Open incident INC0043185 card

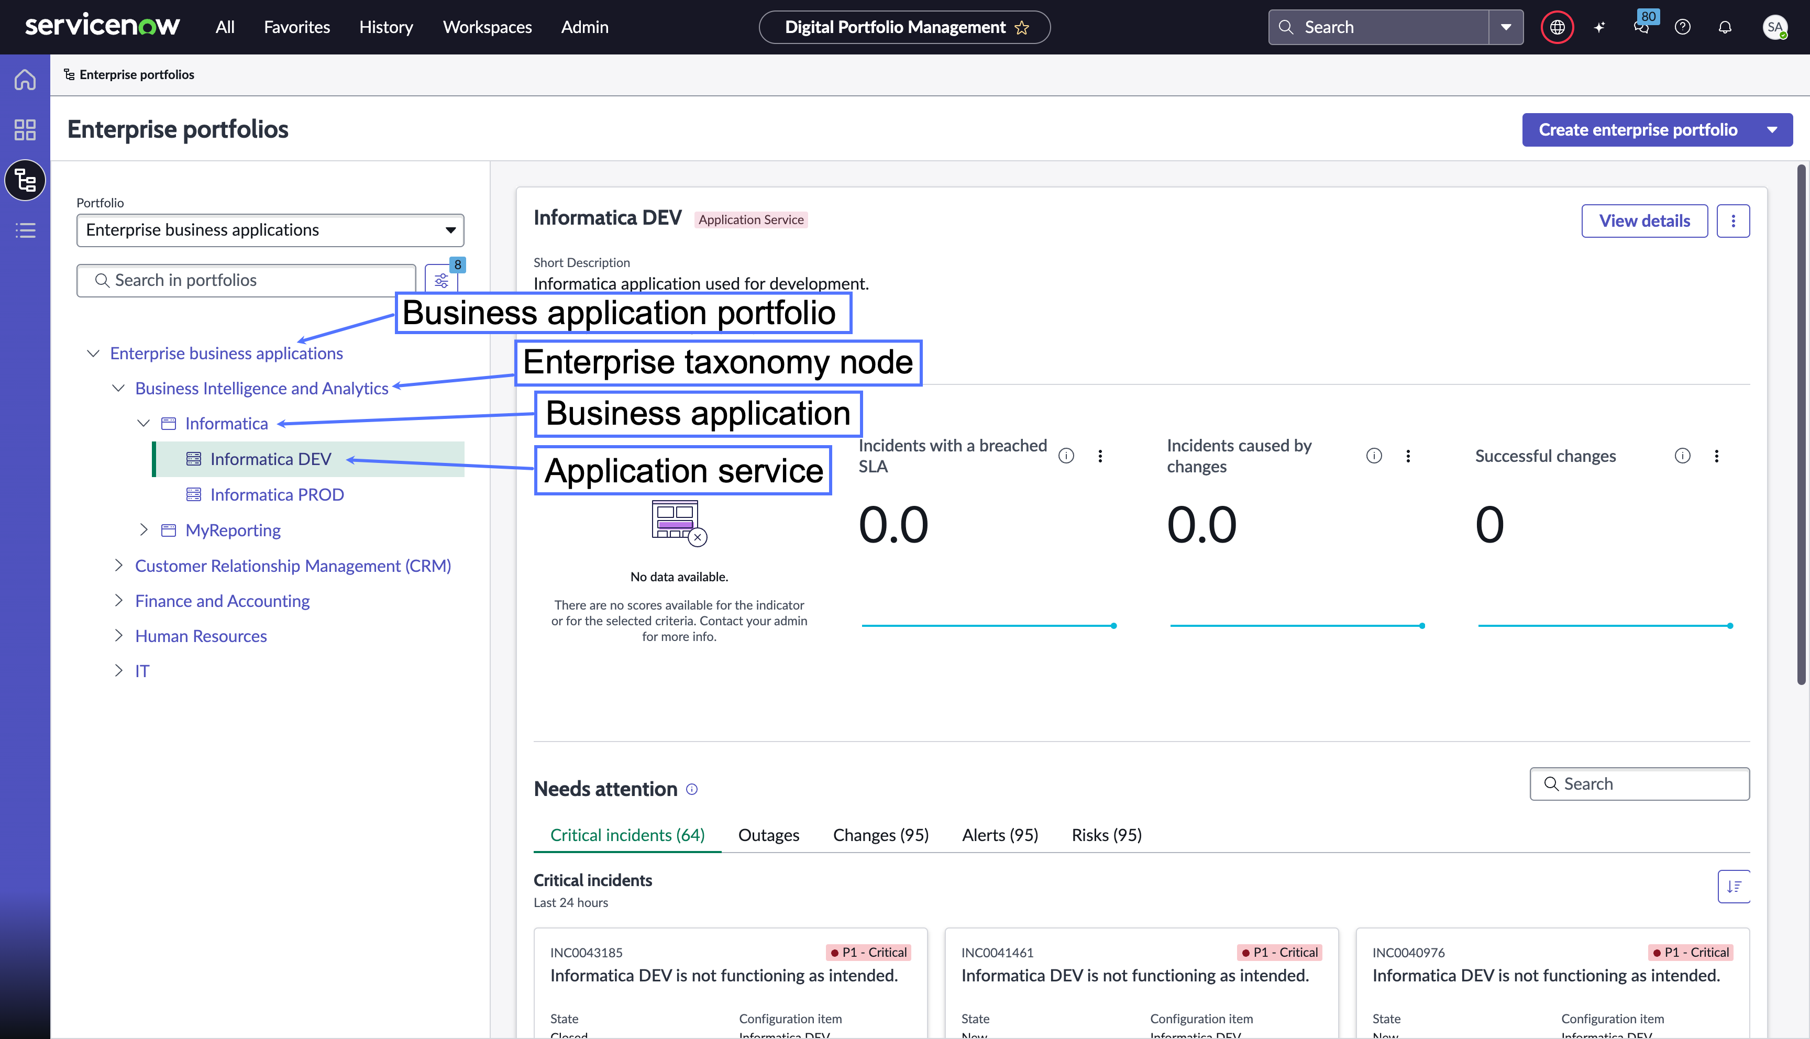coord(731,982)
